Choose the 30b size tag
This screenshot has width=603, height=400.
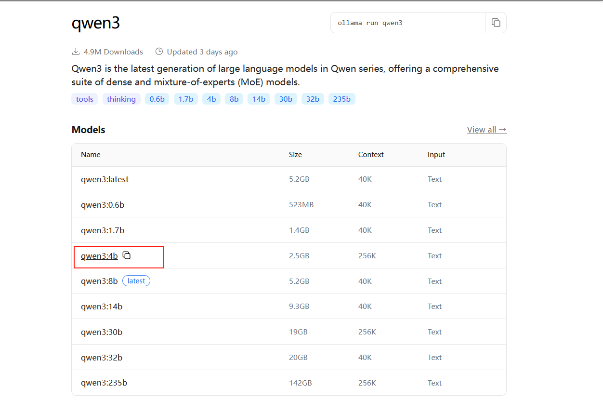point(286,99)
